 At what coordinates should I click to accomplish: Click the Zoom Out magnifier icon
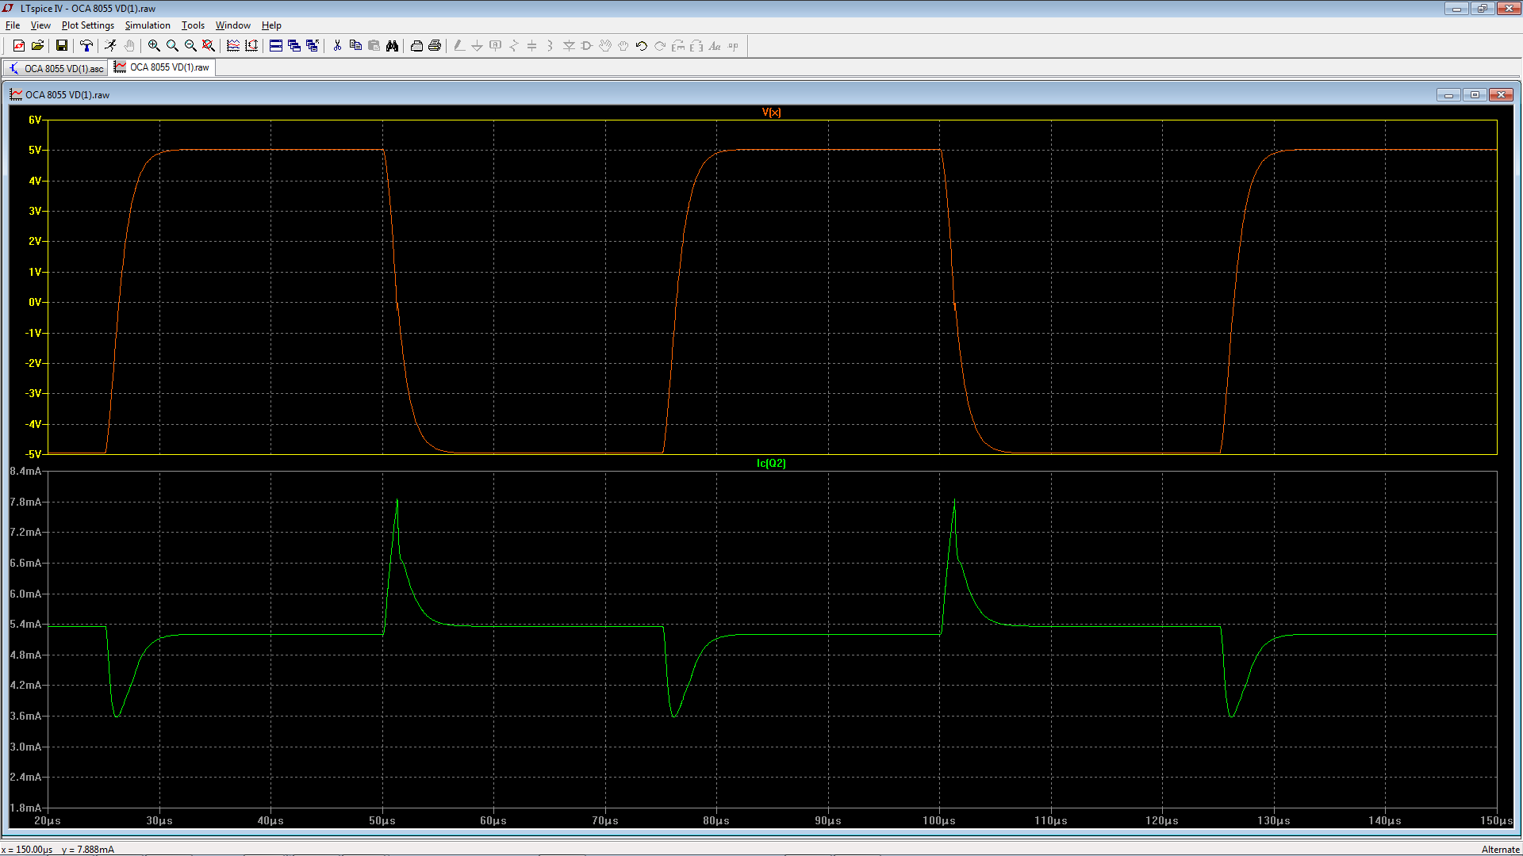[x=190, y=46]
